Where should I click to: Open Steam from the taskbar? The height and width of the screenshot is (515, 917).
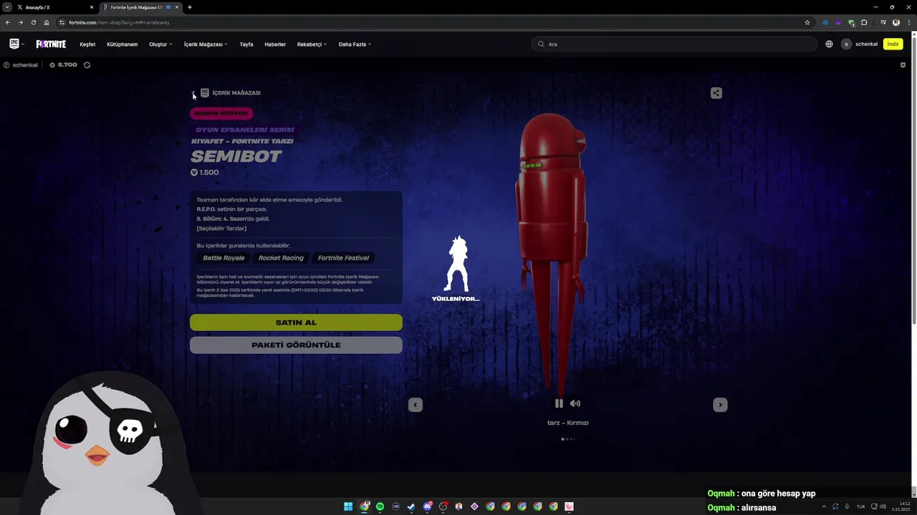(411, 506)
